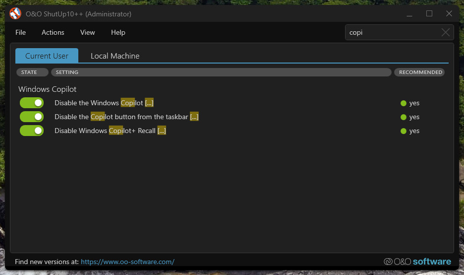Click the O&O software logo at bottom right

click(417, 262)
